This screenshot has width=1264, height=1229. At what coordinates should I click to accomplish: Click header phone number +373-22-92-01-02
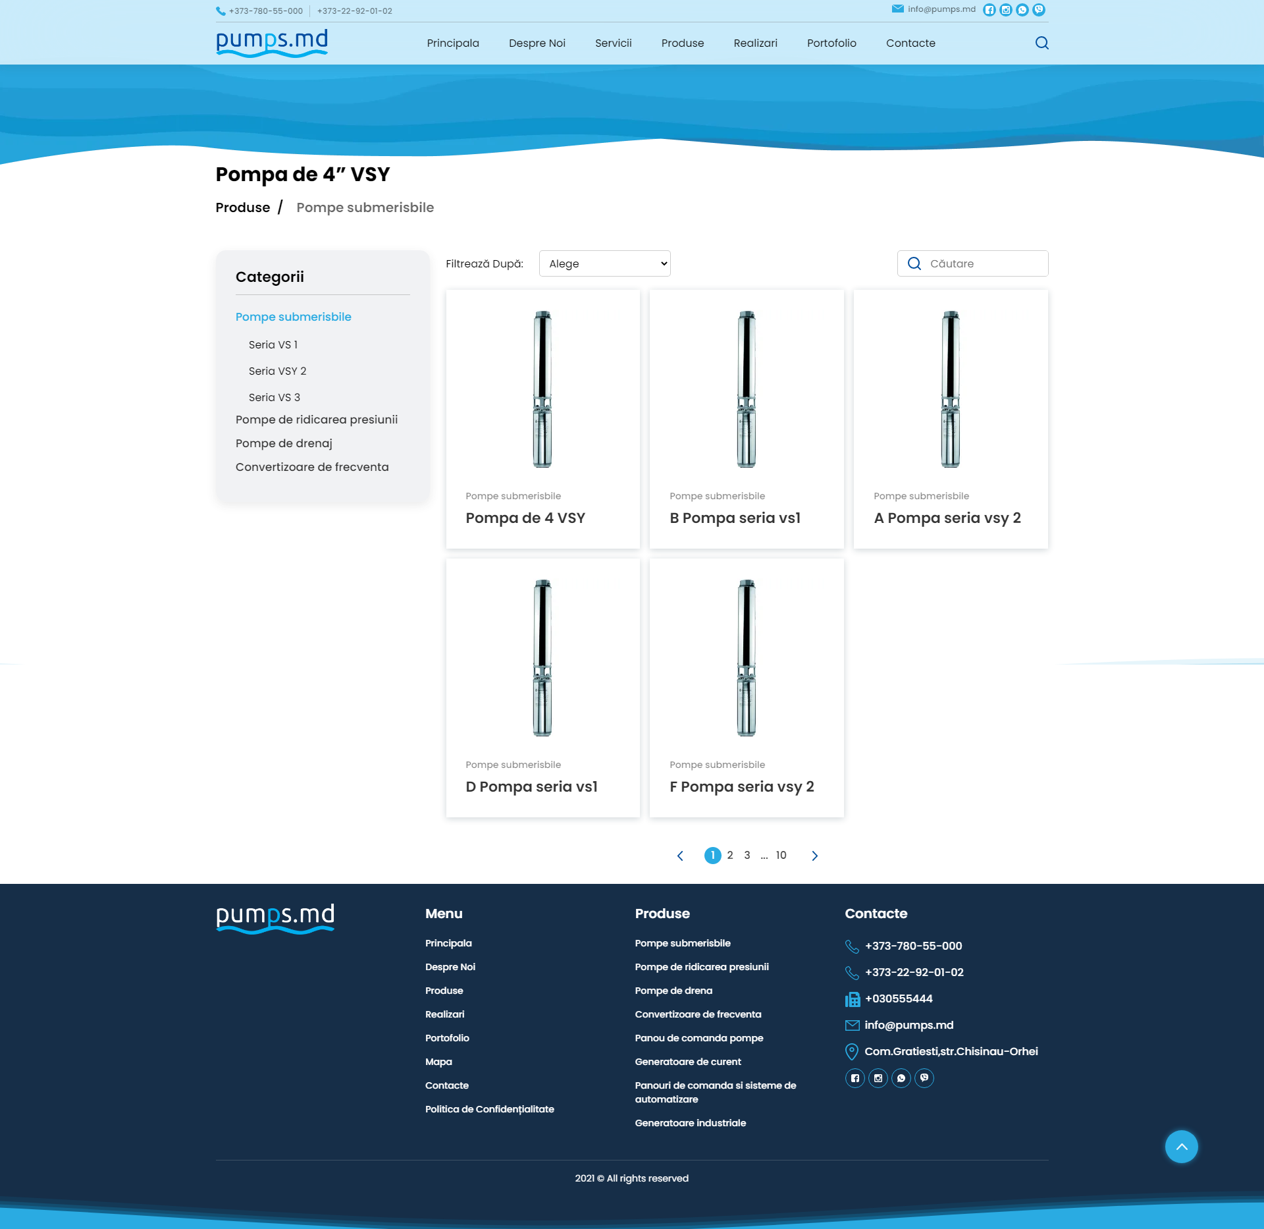[354, 11]
